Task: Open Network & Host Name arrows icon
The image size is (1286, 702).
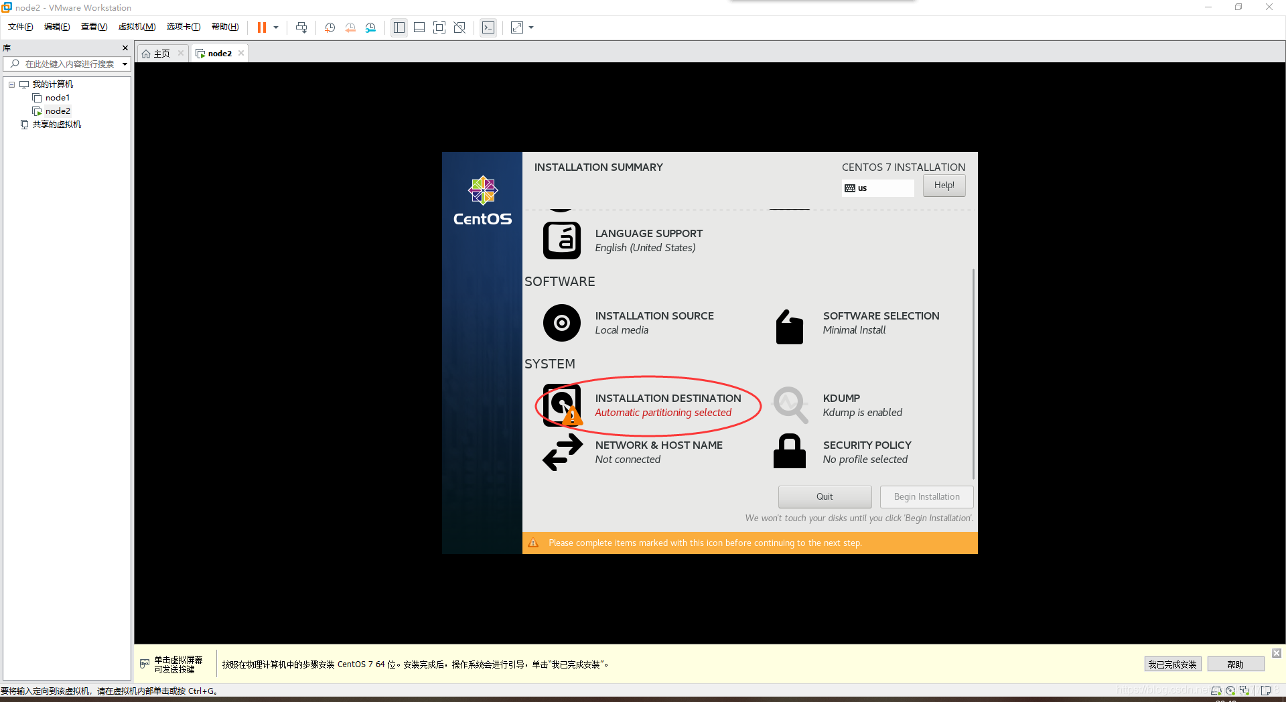Action: [563, 452]
